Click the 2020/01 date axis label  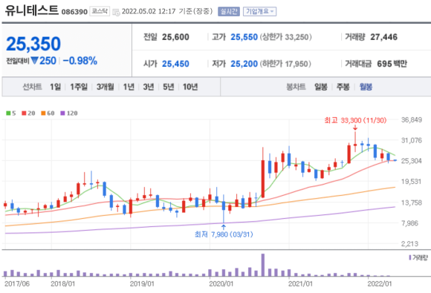221,283
